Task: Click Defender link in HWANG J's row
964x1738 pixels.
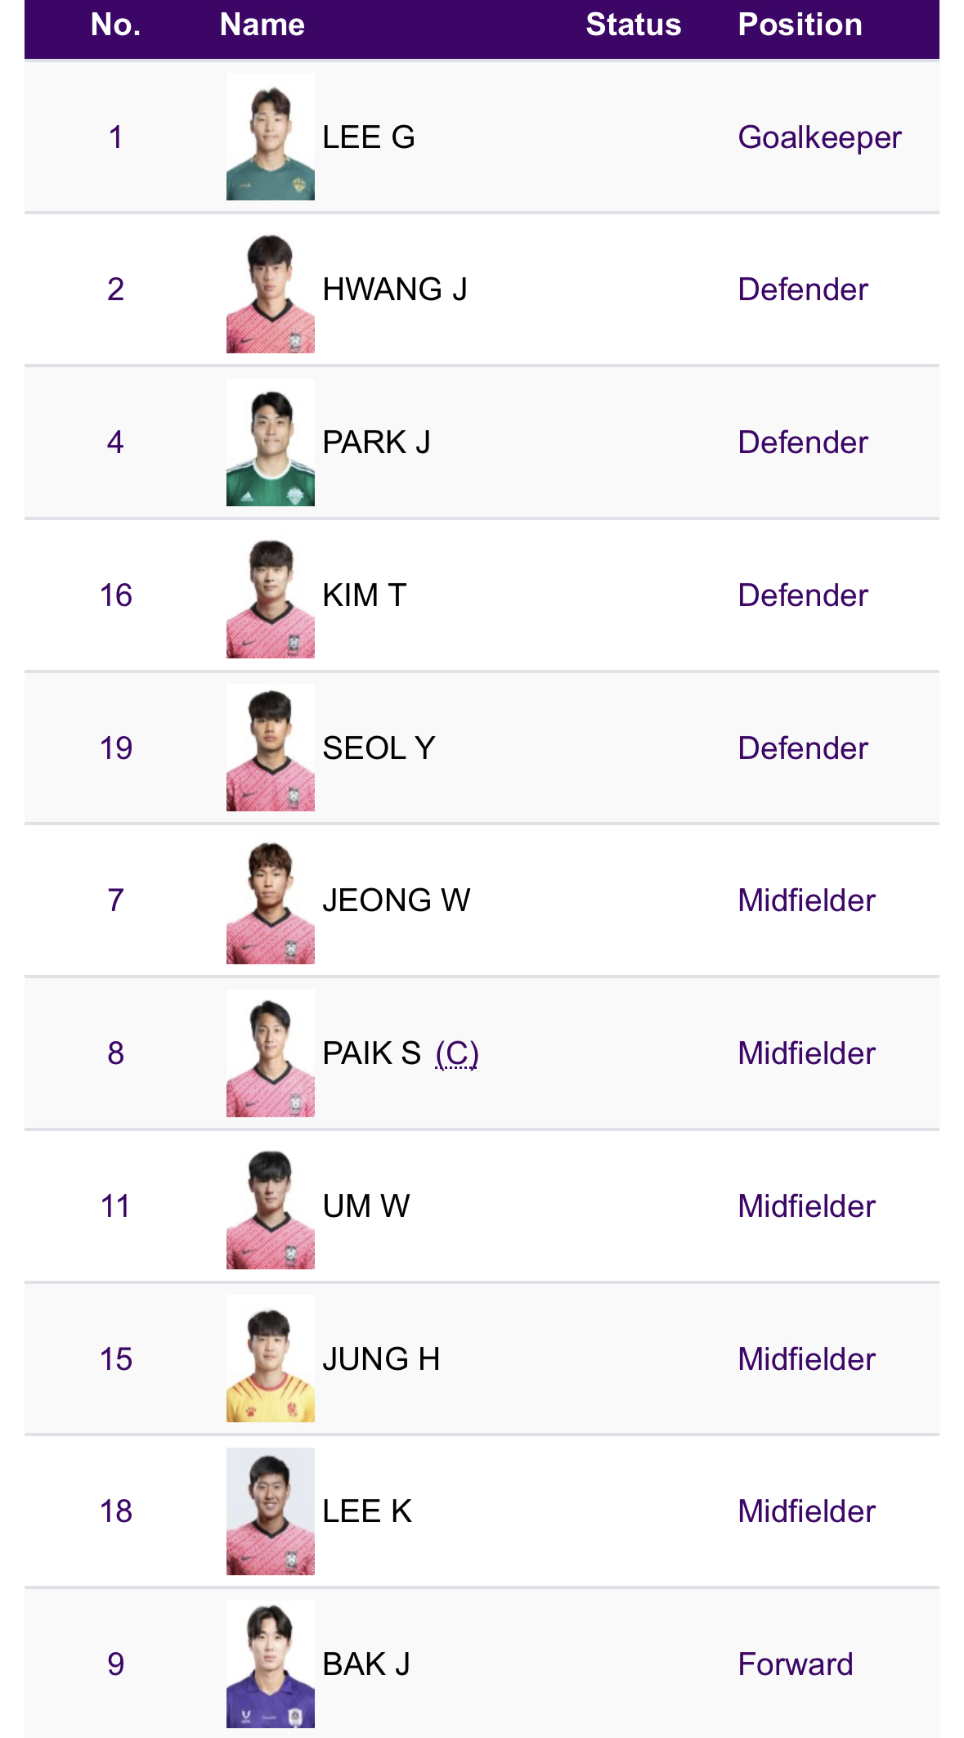Action: 802,290
